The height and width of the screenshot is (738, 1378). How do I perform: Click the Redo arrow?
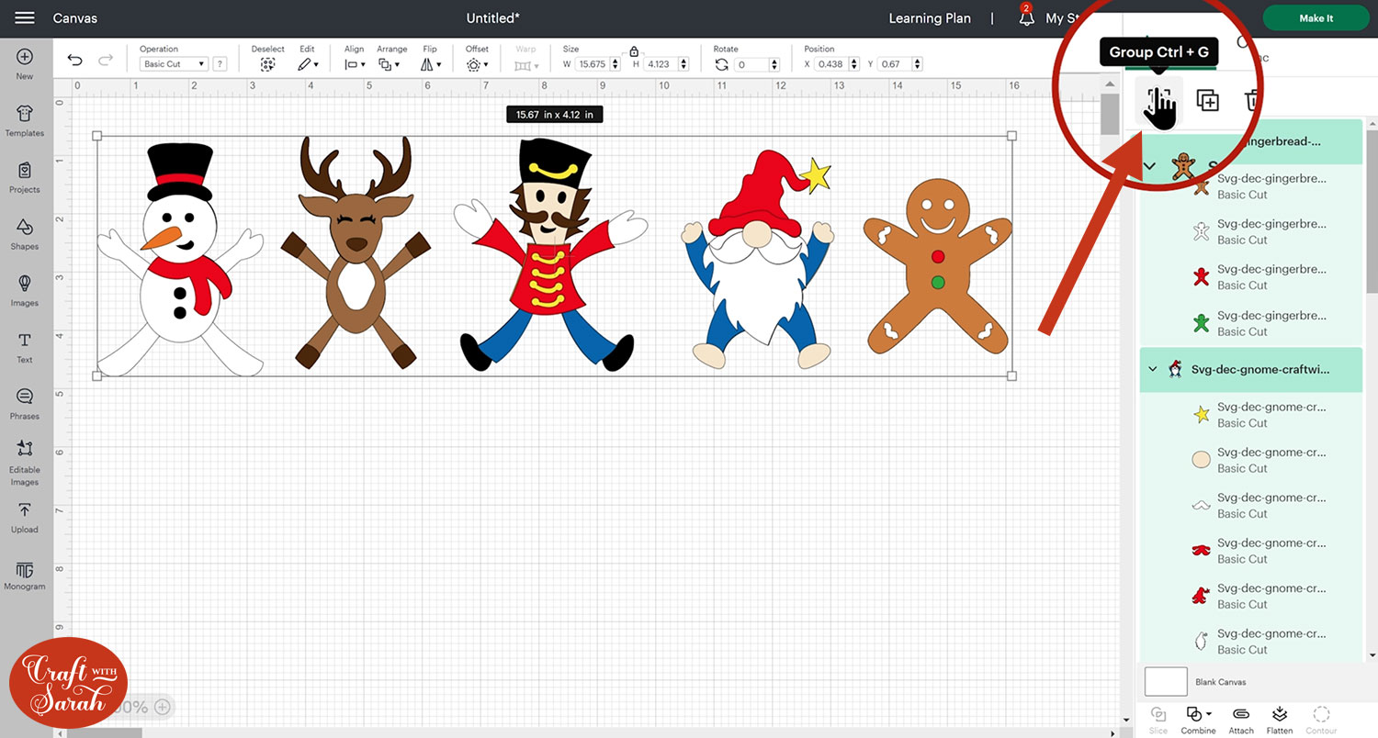click(x=106, y=61)
